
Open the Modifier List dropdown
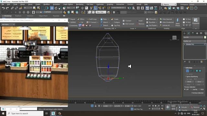(x=194, y=41)
